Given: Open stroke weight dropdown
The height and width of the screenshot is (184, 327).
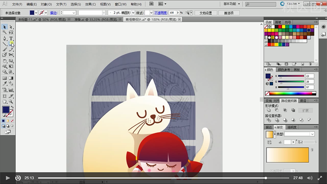Looking at the screenshot, I should coord(74,13).
